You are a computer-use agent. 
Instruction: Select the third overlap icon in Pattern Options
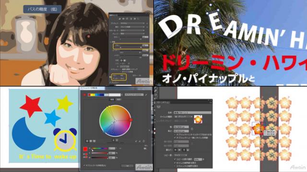(184, 150)
